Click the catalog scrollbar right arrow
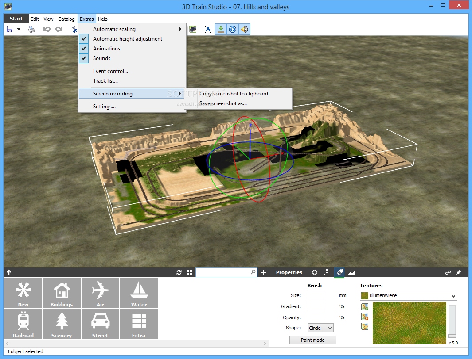Viewport: 472px width, 359px height. pyautogui.click(x=265, y=343)
